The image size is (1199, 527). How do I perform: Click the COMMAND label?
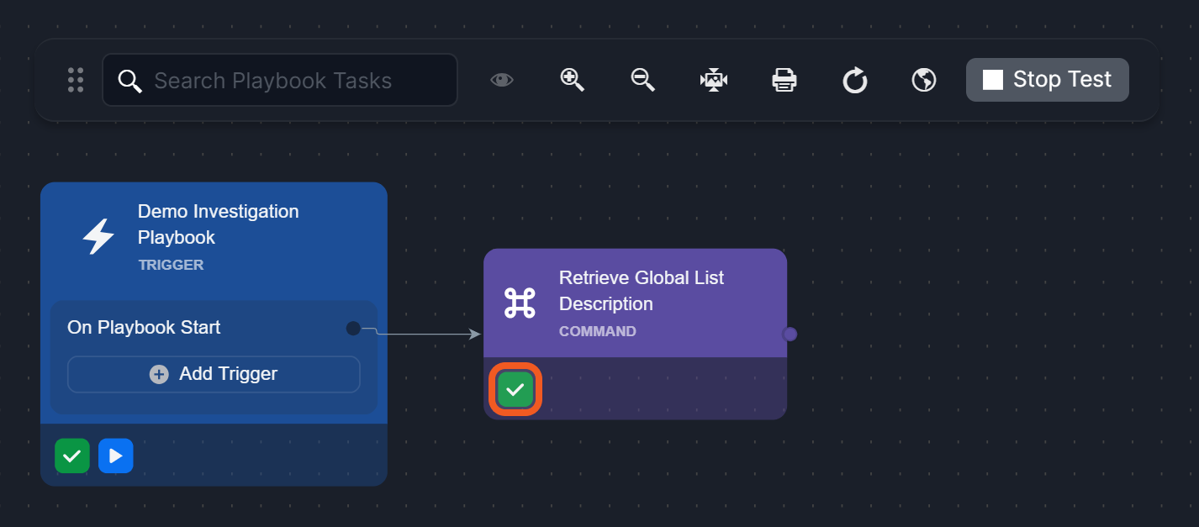pos(598,331)
